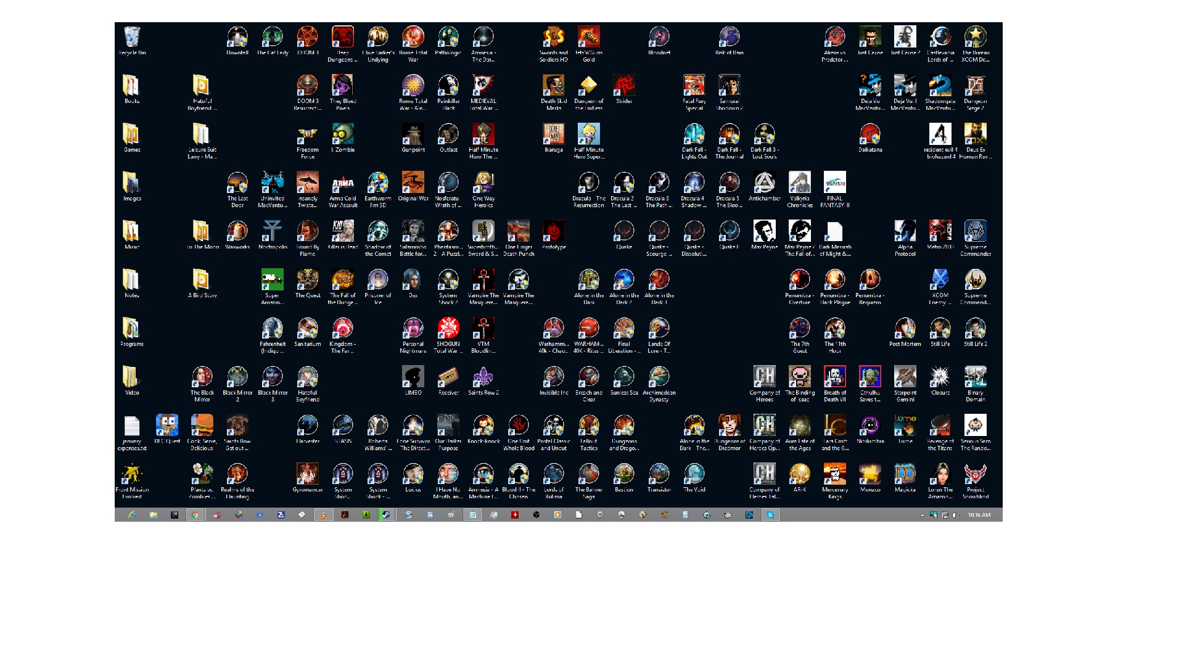This screenshot has height=666, width=1184.
Task: Open the Outlast shortcut
Action: [x=448, y=138]
